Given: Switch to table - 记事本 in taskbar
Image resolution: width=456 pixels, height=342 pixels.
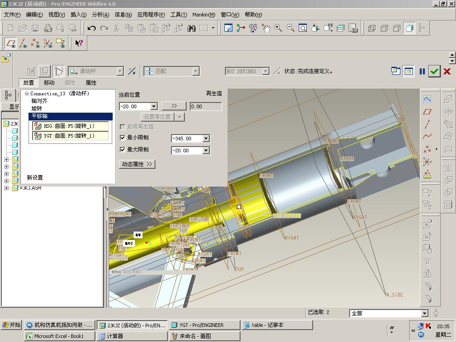Looking at the screenshot, I should tap(277, 325).
